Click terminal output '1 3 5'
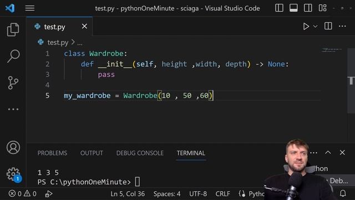355x200 pixels. pyautogui.click(x=48, y=173)
